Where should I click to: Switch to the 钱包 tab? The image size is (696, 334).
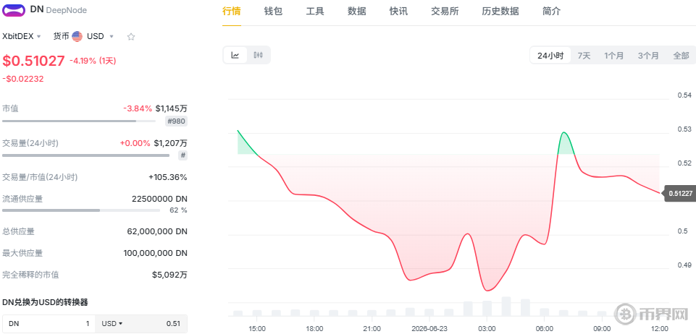(273, 12)
